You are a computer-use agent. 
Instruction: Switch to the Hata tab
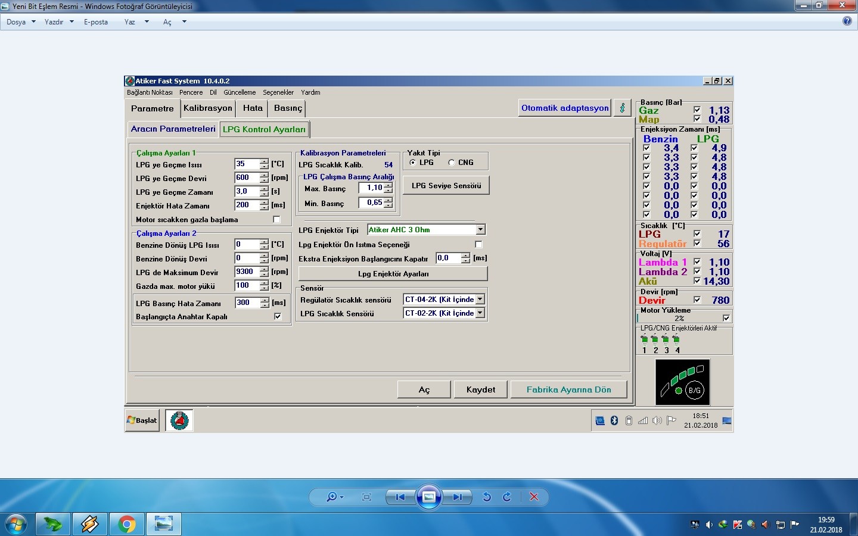253,108
